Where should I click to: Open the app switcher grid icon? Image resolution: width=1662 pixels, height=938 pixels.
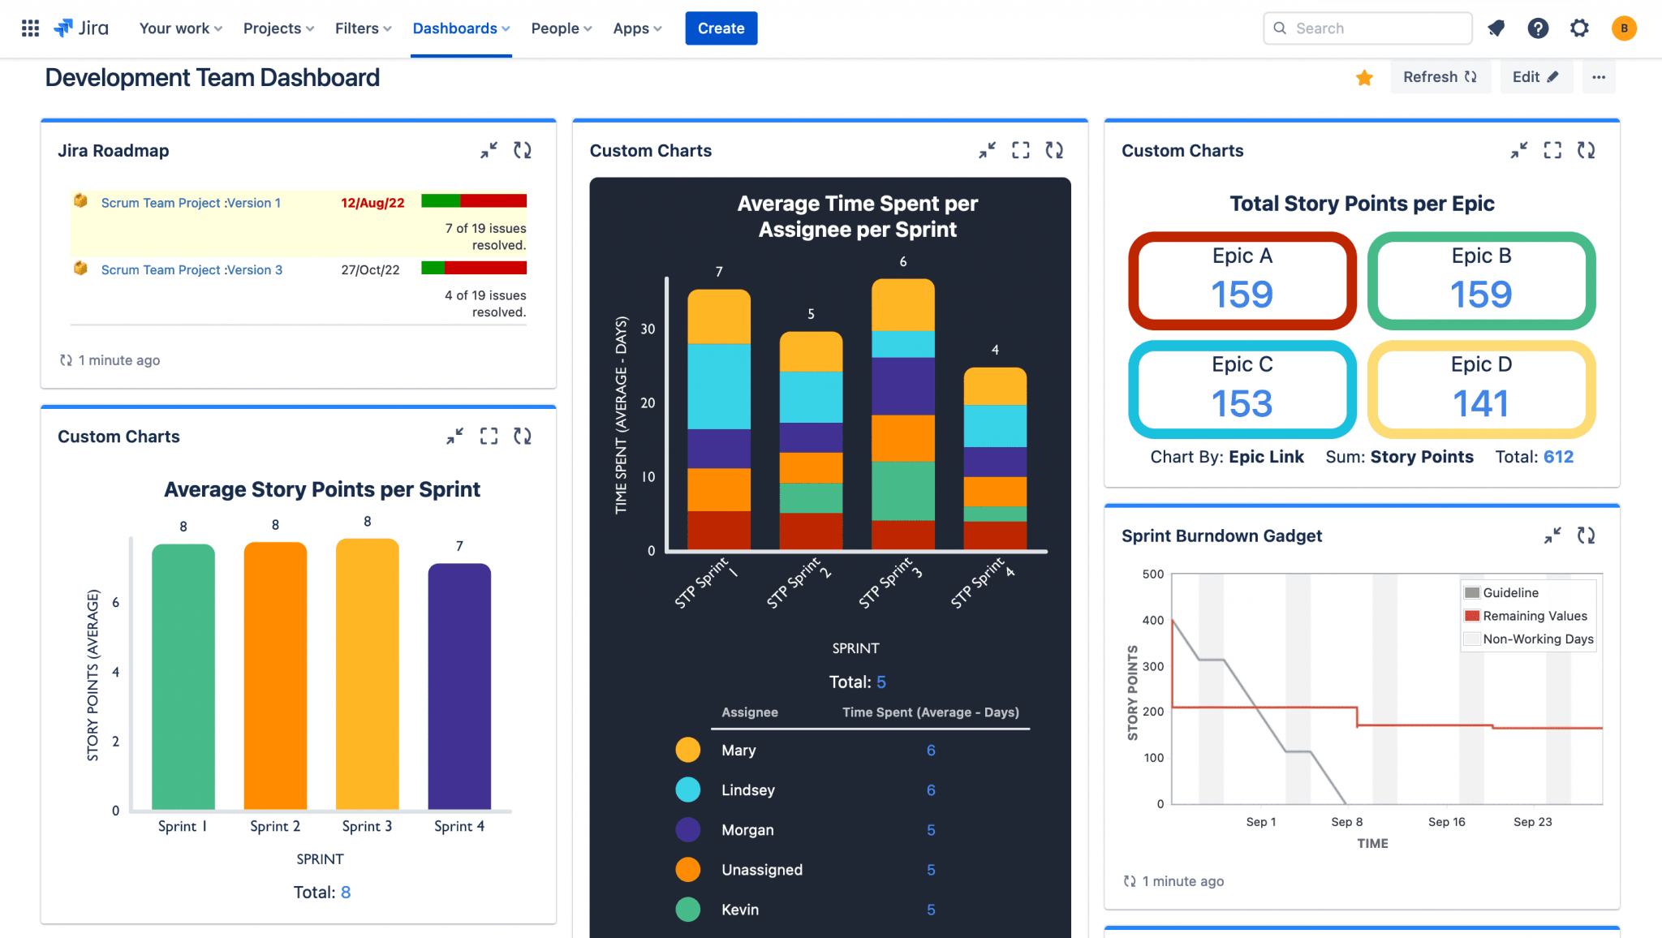30,28
